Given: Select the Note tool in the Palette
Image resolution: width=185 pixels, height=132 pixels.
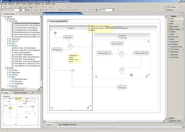Looking at the screenshot, I should click(175, 24).
